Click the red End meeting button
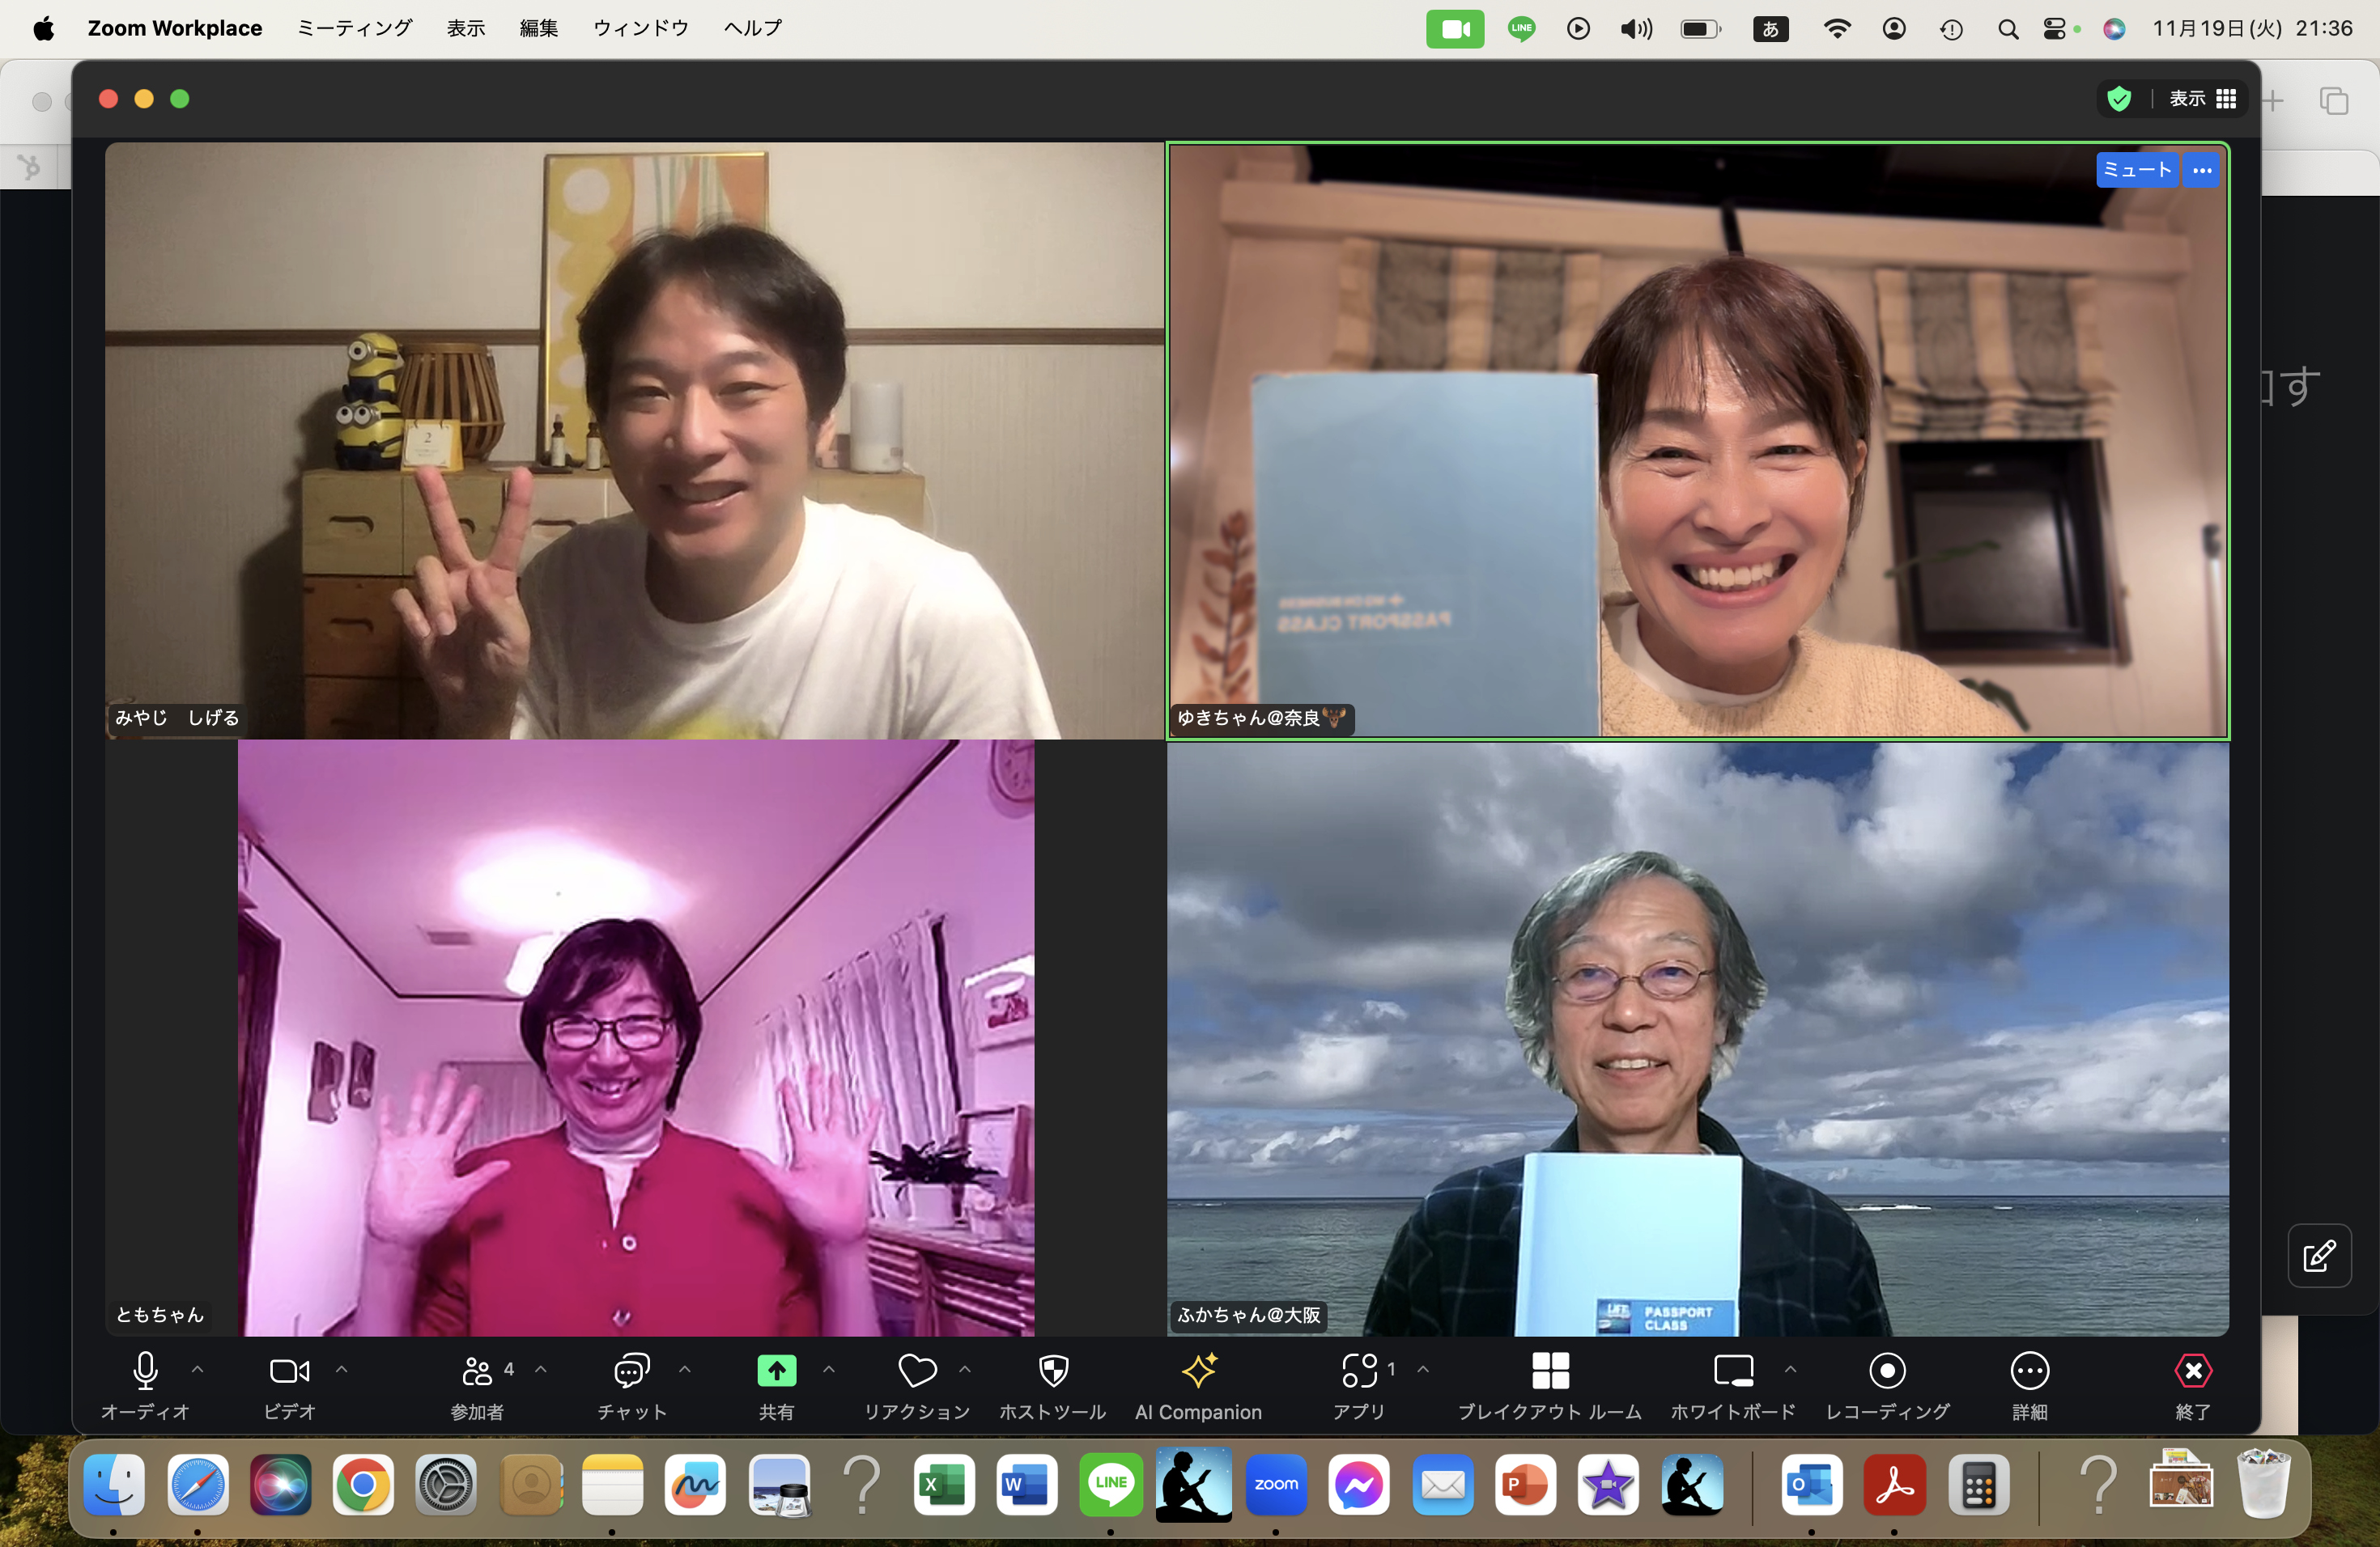This screenshot has width=2380, height=1547. [2192, 1371]
